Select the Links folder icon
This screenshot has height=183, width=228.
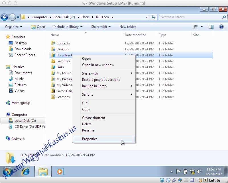(x=53, y=67)
